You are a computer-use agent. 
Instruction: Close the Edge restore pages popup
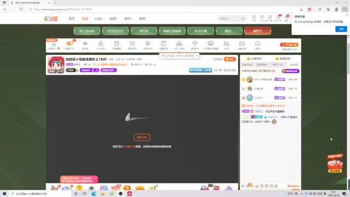click(x=347, y=15)
